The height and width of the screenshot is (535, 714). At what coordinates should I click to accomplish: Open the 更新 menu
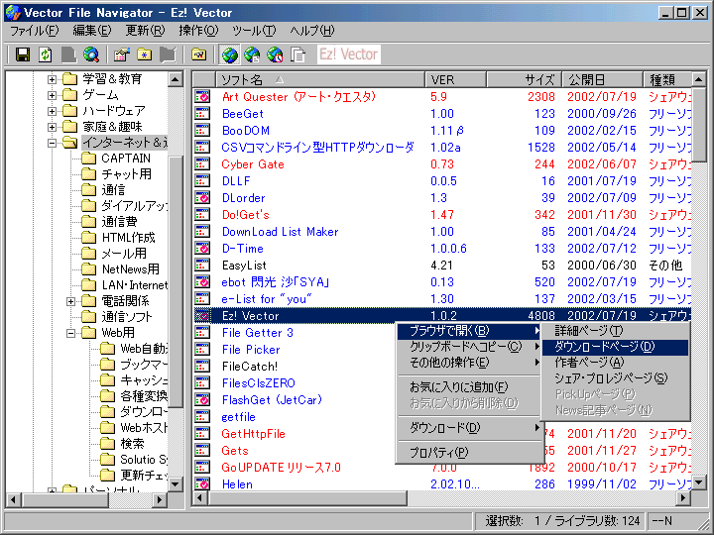[145, 31]
